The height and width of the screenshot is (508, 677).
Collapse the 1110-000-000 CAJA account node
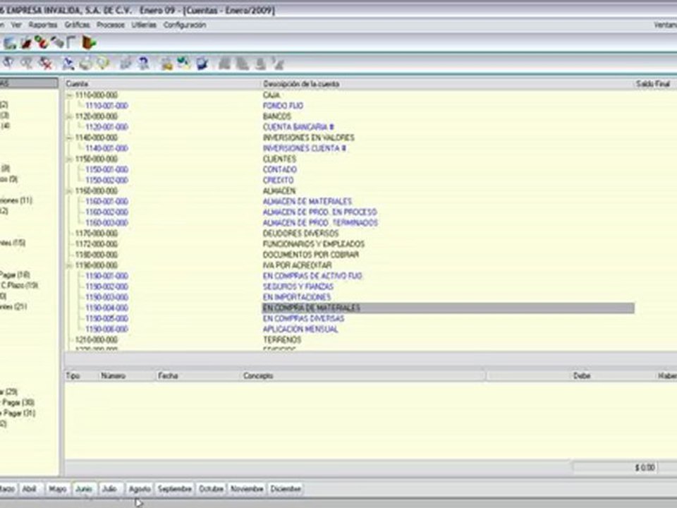tap(70, 95)
